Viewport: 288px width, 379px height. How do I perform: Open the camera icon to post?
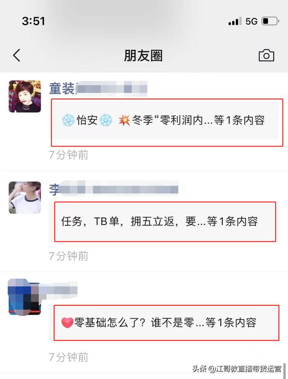point(266,56)
